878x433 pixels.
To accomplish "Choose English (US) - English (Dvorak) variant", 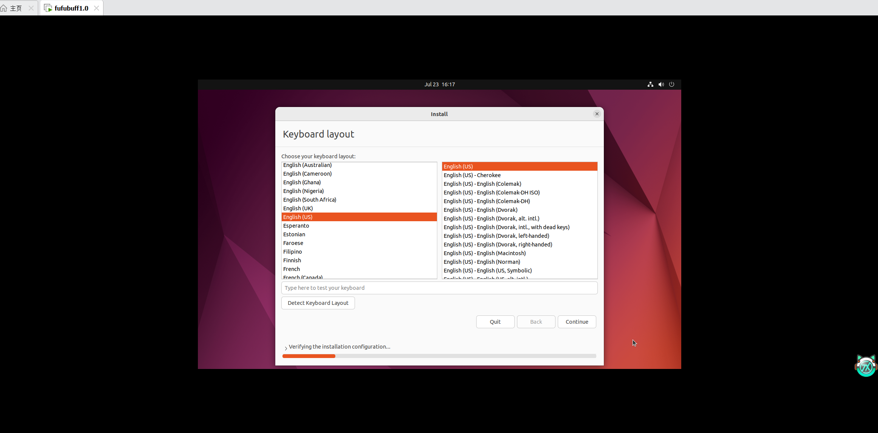I will [480, 210].
